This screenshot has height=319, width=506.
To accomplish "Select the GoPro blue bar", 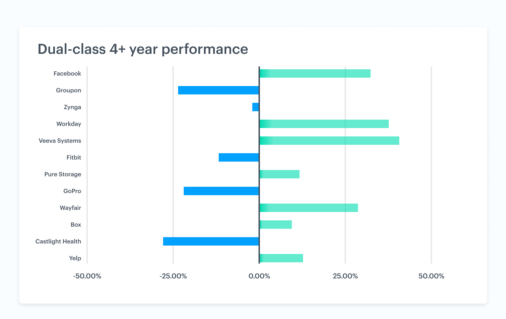I will pos(222,191).
